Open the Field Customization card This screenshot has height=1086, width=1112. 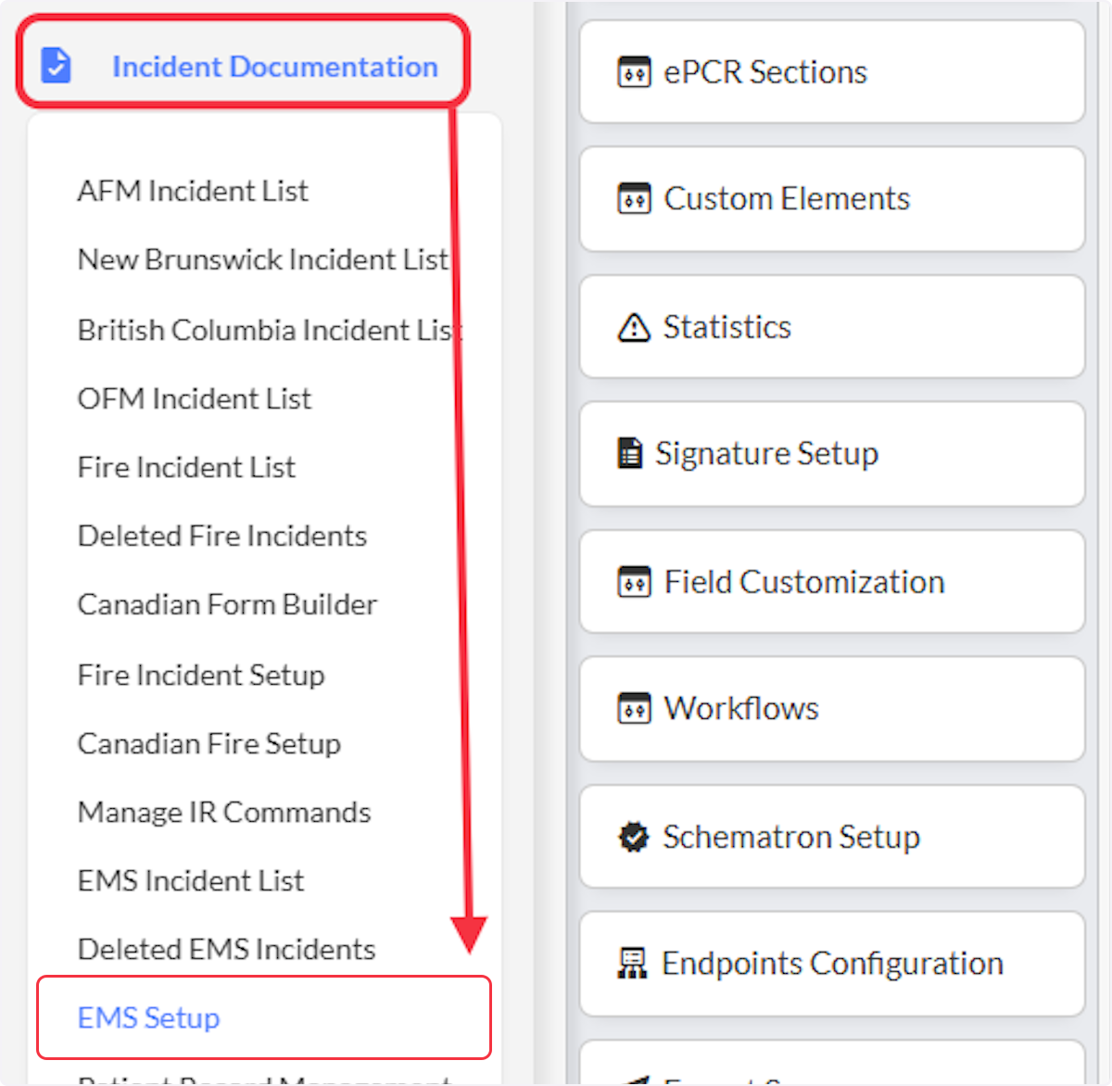832,582
